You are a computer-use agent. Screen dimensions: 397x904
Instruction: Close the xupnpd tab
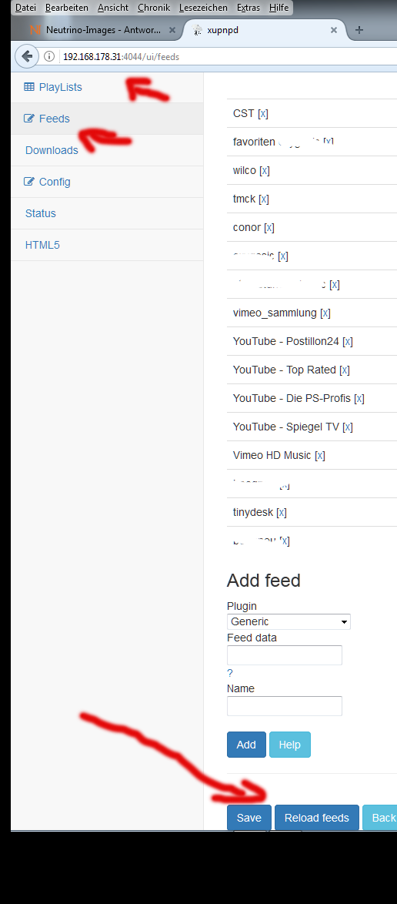334,30
